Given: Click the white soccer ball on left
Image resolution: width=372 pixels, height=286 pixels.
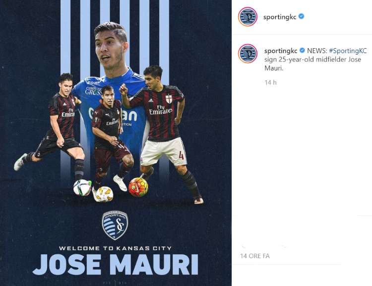Looking at the screenshot, I should [x=82, y=187].
